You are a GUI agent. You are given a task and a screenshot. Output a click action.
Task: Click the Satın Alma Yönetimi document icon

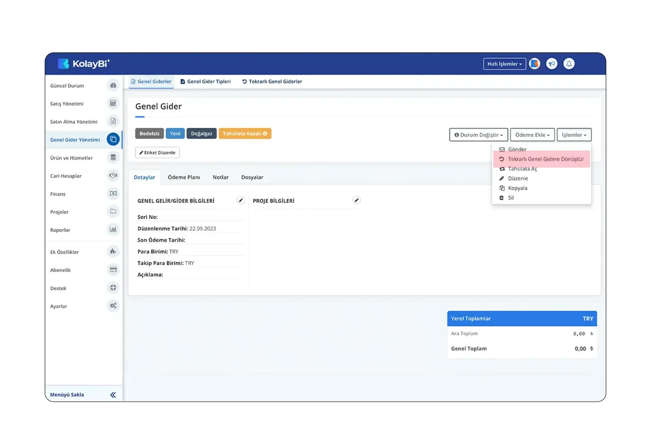pos(113,121)
